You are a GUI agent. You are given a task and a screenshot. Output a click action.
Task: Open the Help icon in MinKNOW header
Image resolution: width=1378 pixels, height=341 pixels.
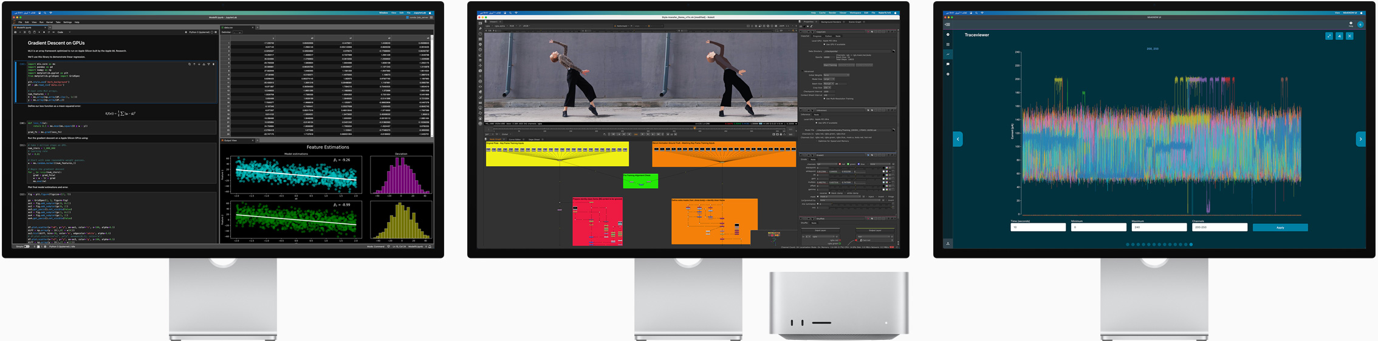[1351, 24]
